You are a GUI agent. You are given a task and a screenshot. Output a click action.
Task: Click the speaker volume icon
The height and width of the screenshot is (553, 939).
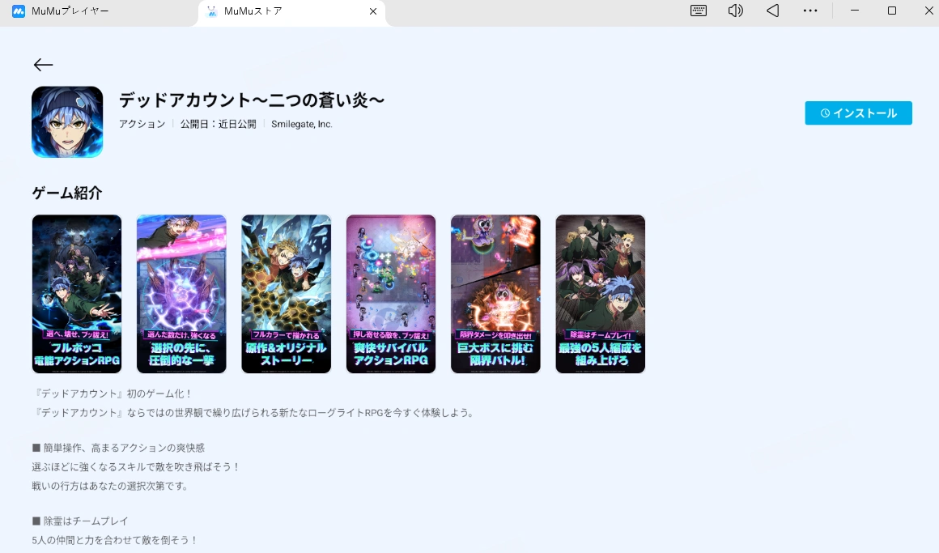(x=735, y=11)
